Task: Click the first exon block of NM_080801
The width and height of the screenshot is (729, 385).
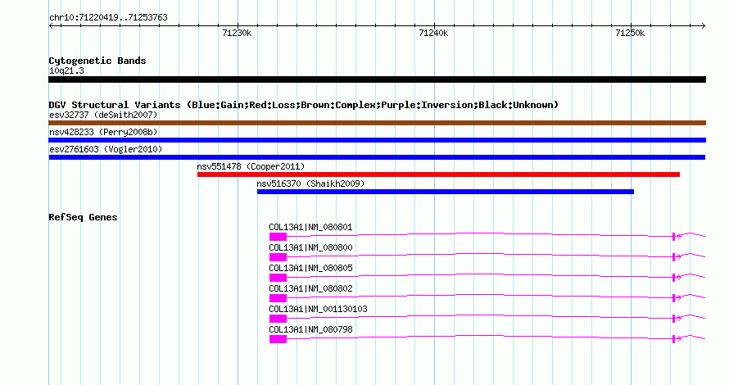Action: pyautogui.click(x=278, y=237)
